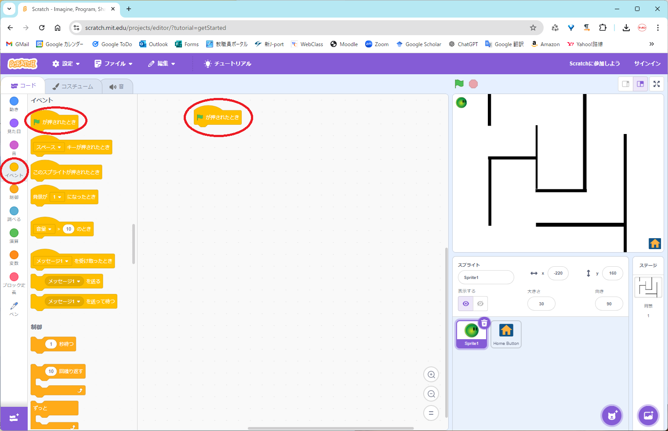Click the choose a sprite button
Viewport: 668px width, 431px height.
coord(612,415)
